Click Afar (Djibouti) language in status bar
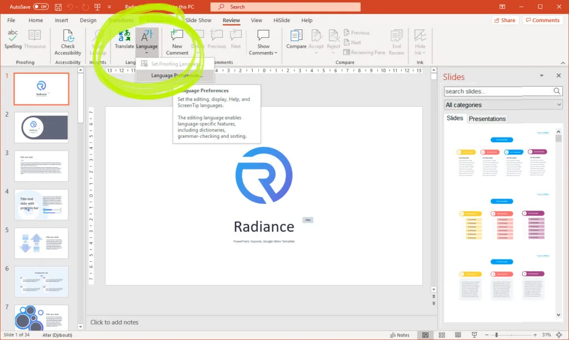 [x=57, y=335]
